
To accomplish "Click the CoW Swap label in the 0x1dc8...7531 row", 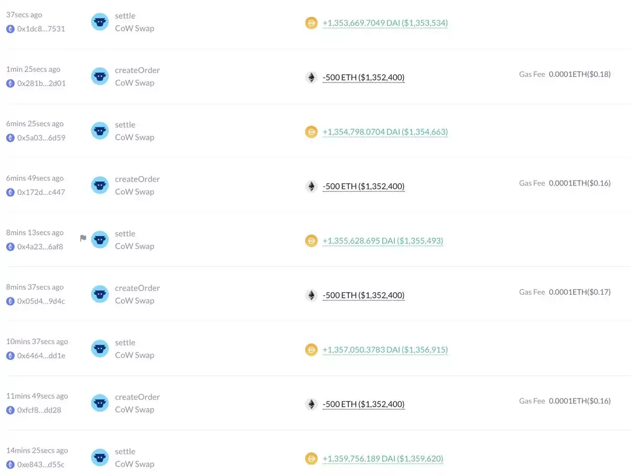I will click(x=135, y=28).
